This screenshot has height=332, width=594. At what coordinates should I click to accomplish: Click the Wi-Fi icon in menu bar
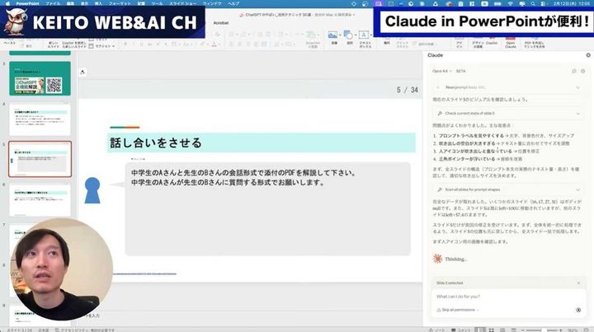[x=511, y=3]
